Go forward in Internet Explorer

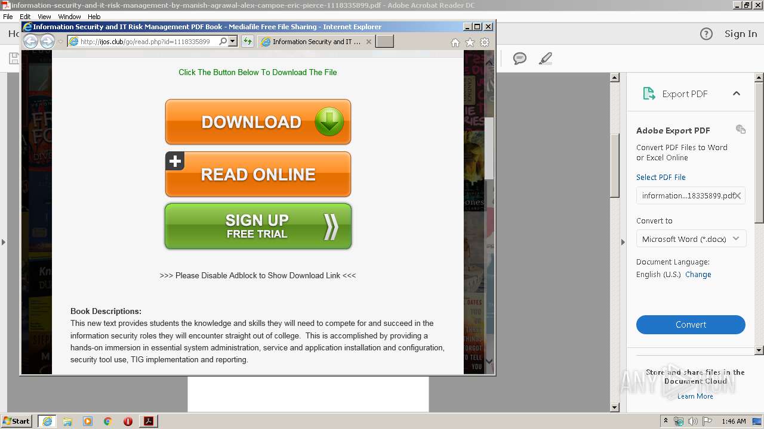47,41
